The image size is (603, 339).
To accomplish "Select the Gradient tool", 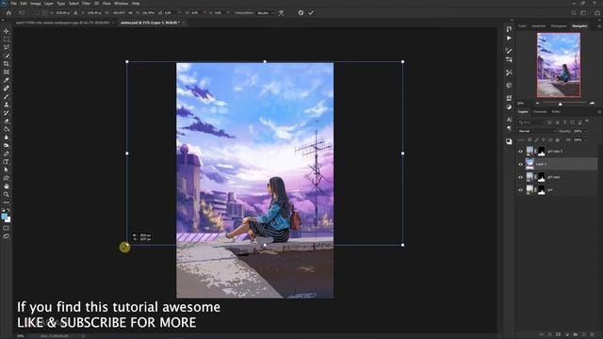I will point(7,129).
